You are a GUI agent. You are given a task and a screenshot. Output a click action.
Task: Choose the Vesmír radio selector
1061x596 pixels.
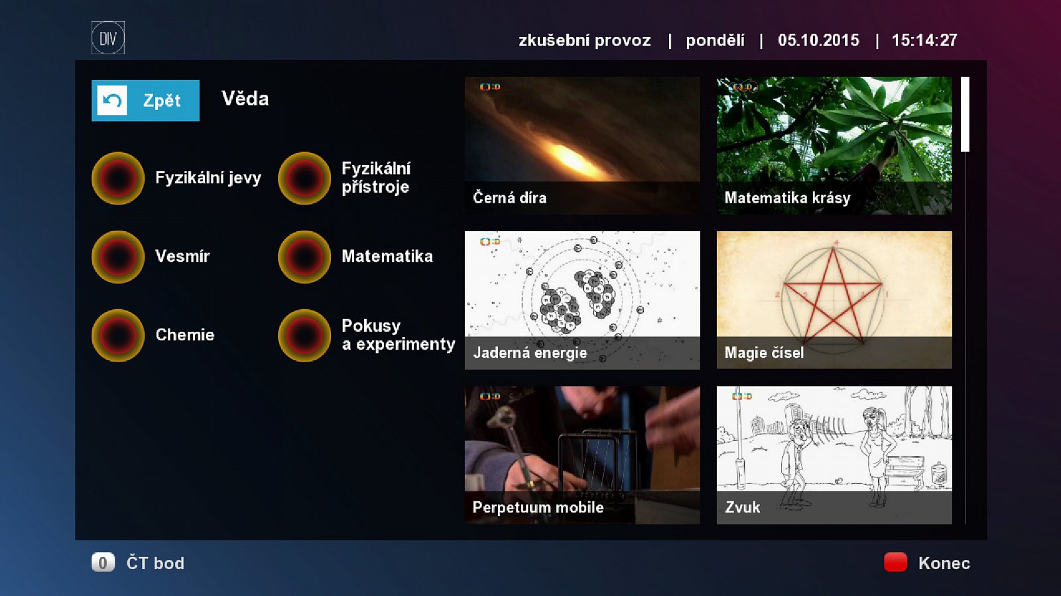point(117,257)
